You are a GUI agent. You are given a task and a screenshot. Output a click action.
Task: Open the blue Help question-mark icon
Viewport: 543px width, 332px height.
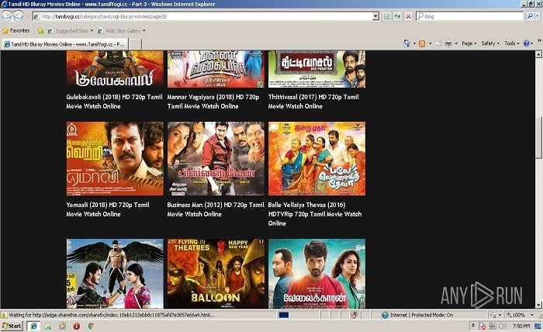click(527, 43)
